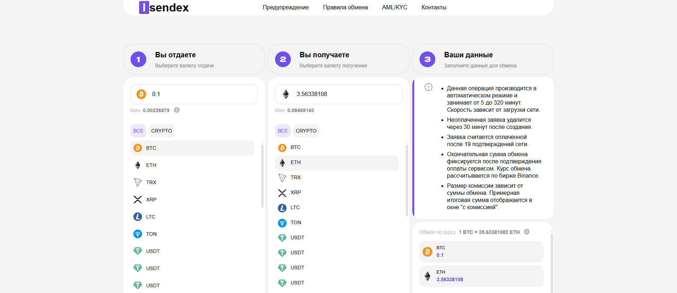Go to AML/KYC page
Screen dimensions: 677x293
point(394,7)
